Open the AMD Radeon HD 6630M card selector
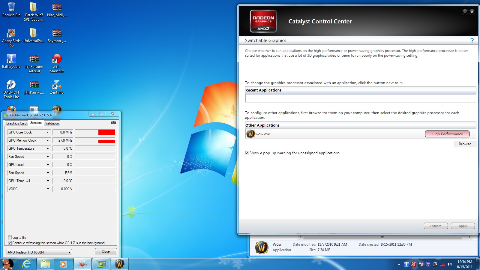The width and height of the screenshot is (480, 270). tap(39, 252)
